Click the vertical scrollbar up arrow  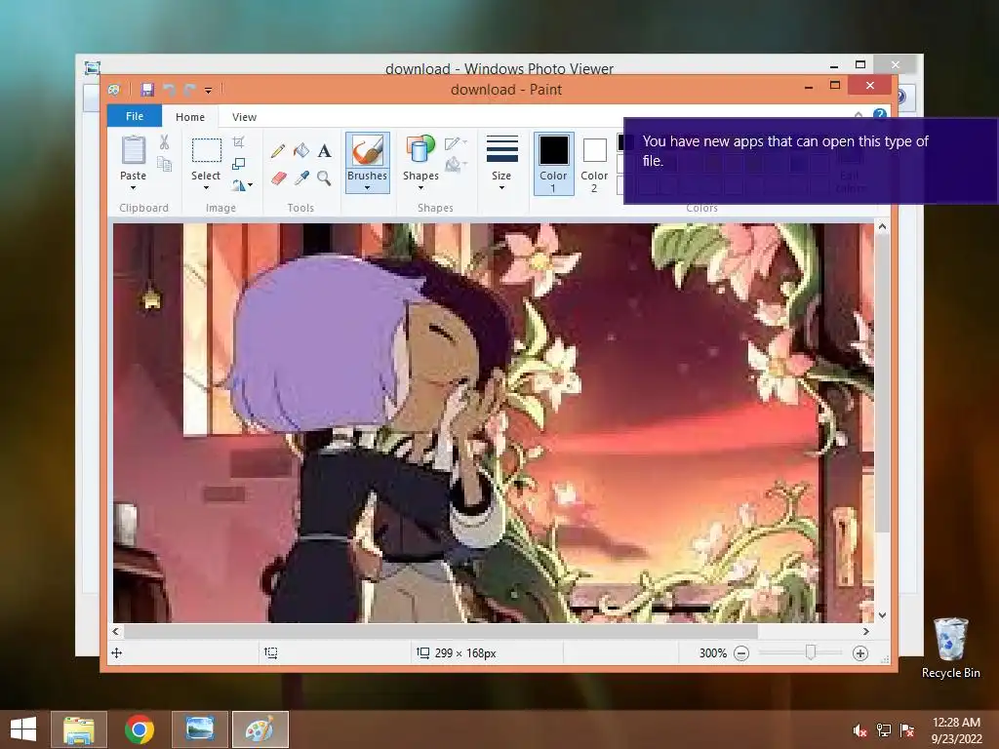point(882,226)
